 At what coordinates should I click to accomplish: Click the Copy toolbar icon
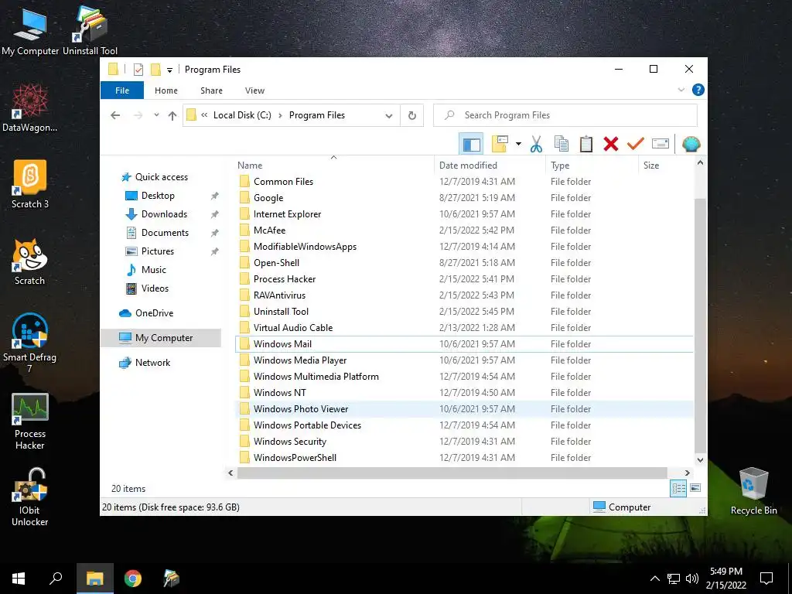point(562,144)
